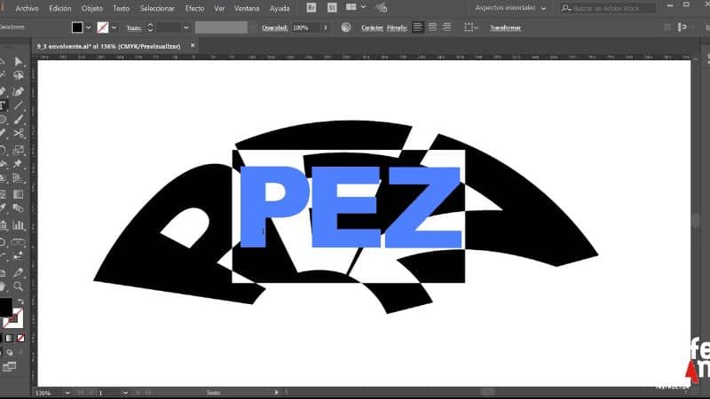The width and height of the screenshot is (710, 399).
Task: Open the Ventana menu
Action: click(x=247, y=8)
